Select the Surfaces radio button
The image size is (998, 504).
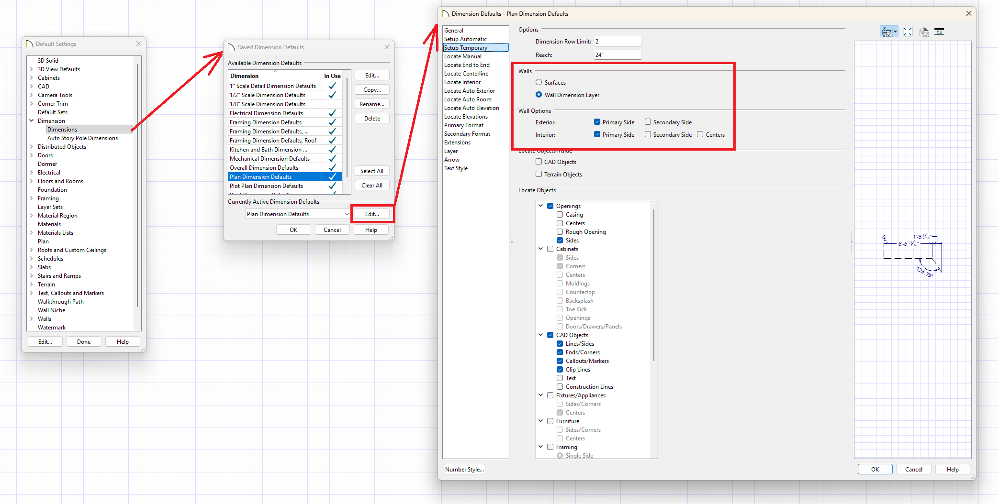click(539, 83)
